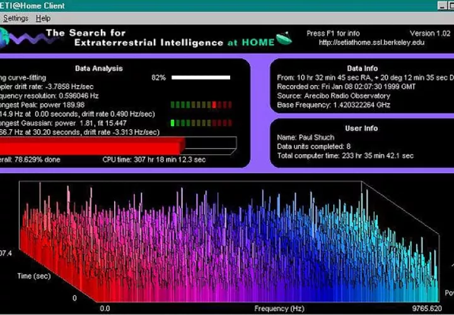Click the Data Info heading
Screen dimensions: 454x315
coord(362,69)
